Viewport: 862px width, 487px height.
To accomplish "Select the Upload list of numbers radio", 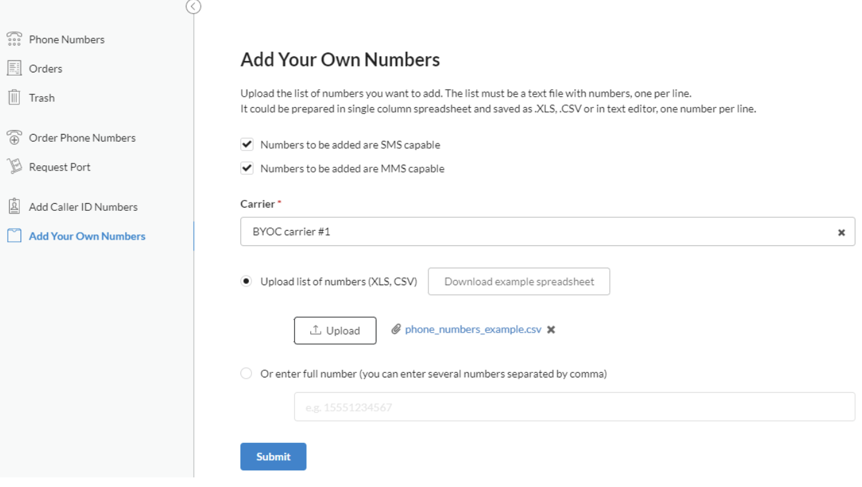I will click(246, 281).
